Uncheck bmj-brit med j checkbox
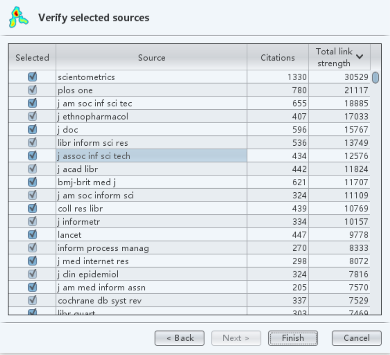390x355 pixels. (x=32, y=182)
